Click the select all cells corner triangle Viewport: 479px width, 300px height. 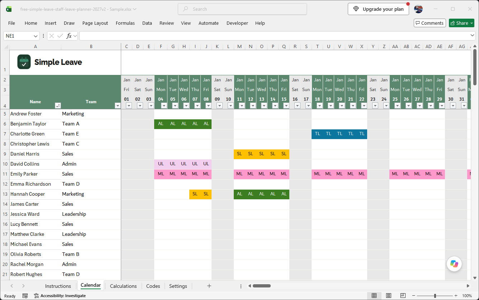[6, 47]
